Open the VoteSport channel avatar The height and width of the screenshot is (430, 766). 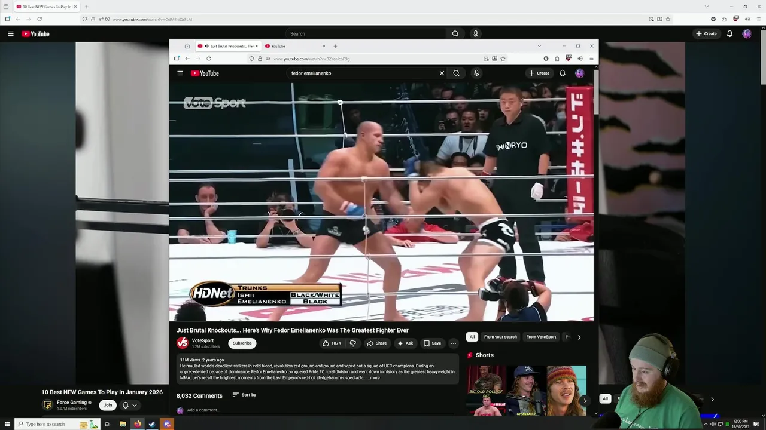click(183, 343)
